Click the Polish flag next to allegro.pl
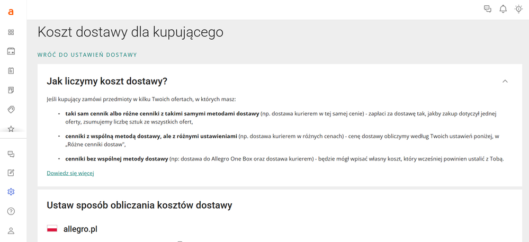This screenshot has height=242, width=529. coord(52,229)
